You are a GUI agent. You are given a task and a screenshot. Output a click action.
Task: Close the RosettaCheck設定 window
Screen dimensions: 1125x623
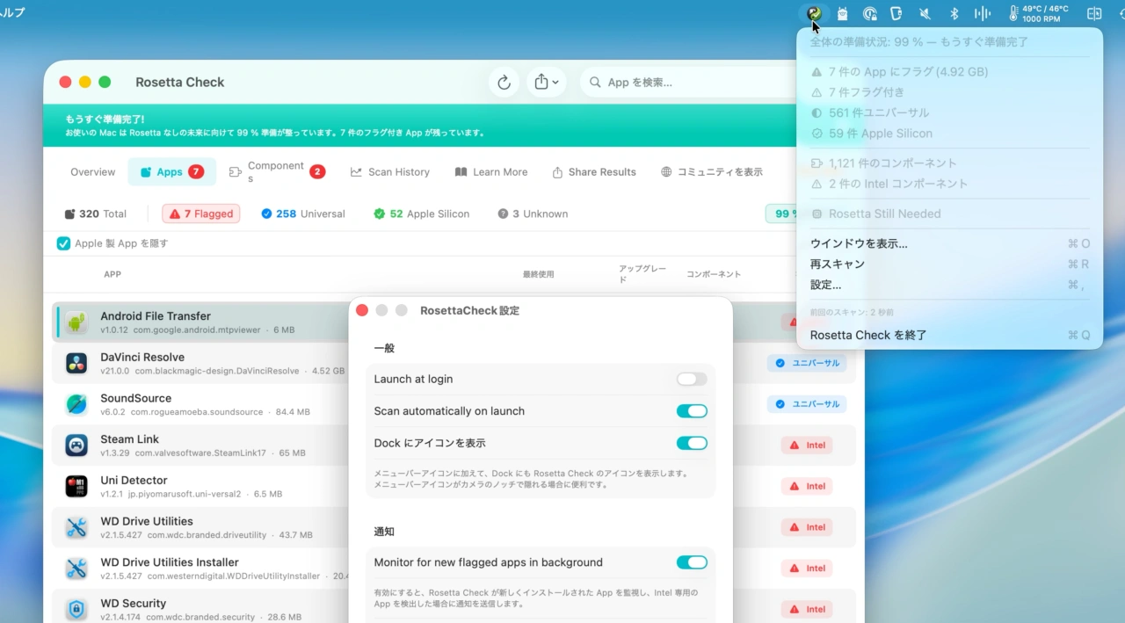362,310
